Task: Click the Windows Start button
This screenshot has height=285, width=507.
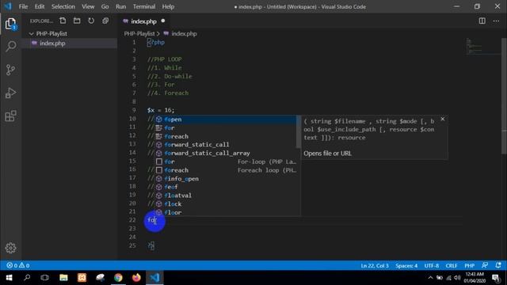Action: (9, 278)
